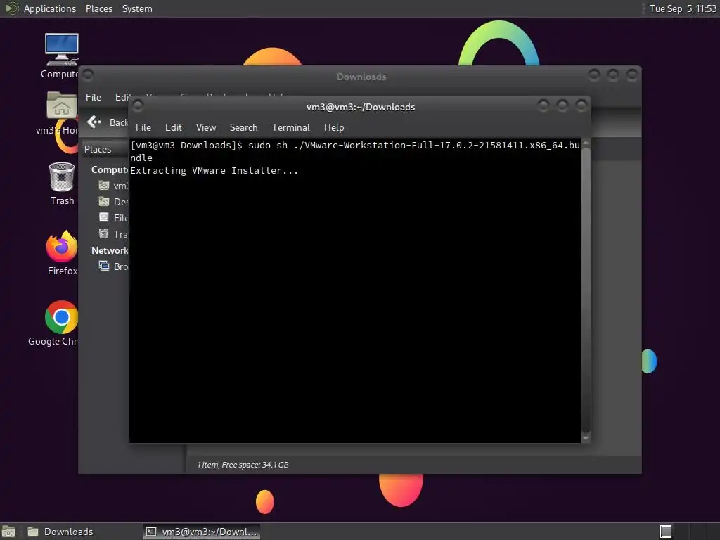Click the Computer heading in Places sidebar
Image resolution: width=720 pixels, height=540 pixels.
coord(110,169)
